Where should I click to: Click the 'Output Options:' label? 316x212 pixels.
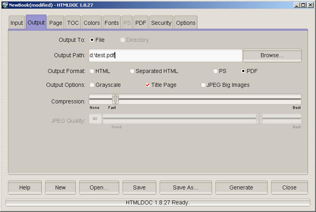coord(66,85)
